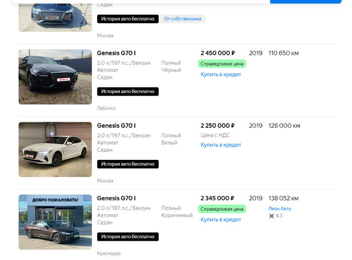Viewport: 352px width, 260px height.
Task: Open the partially visible top car photo
Action: [55, 16]
